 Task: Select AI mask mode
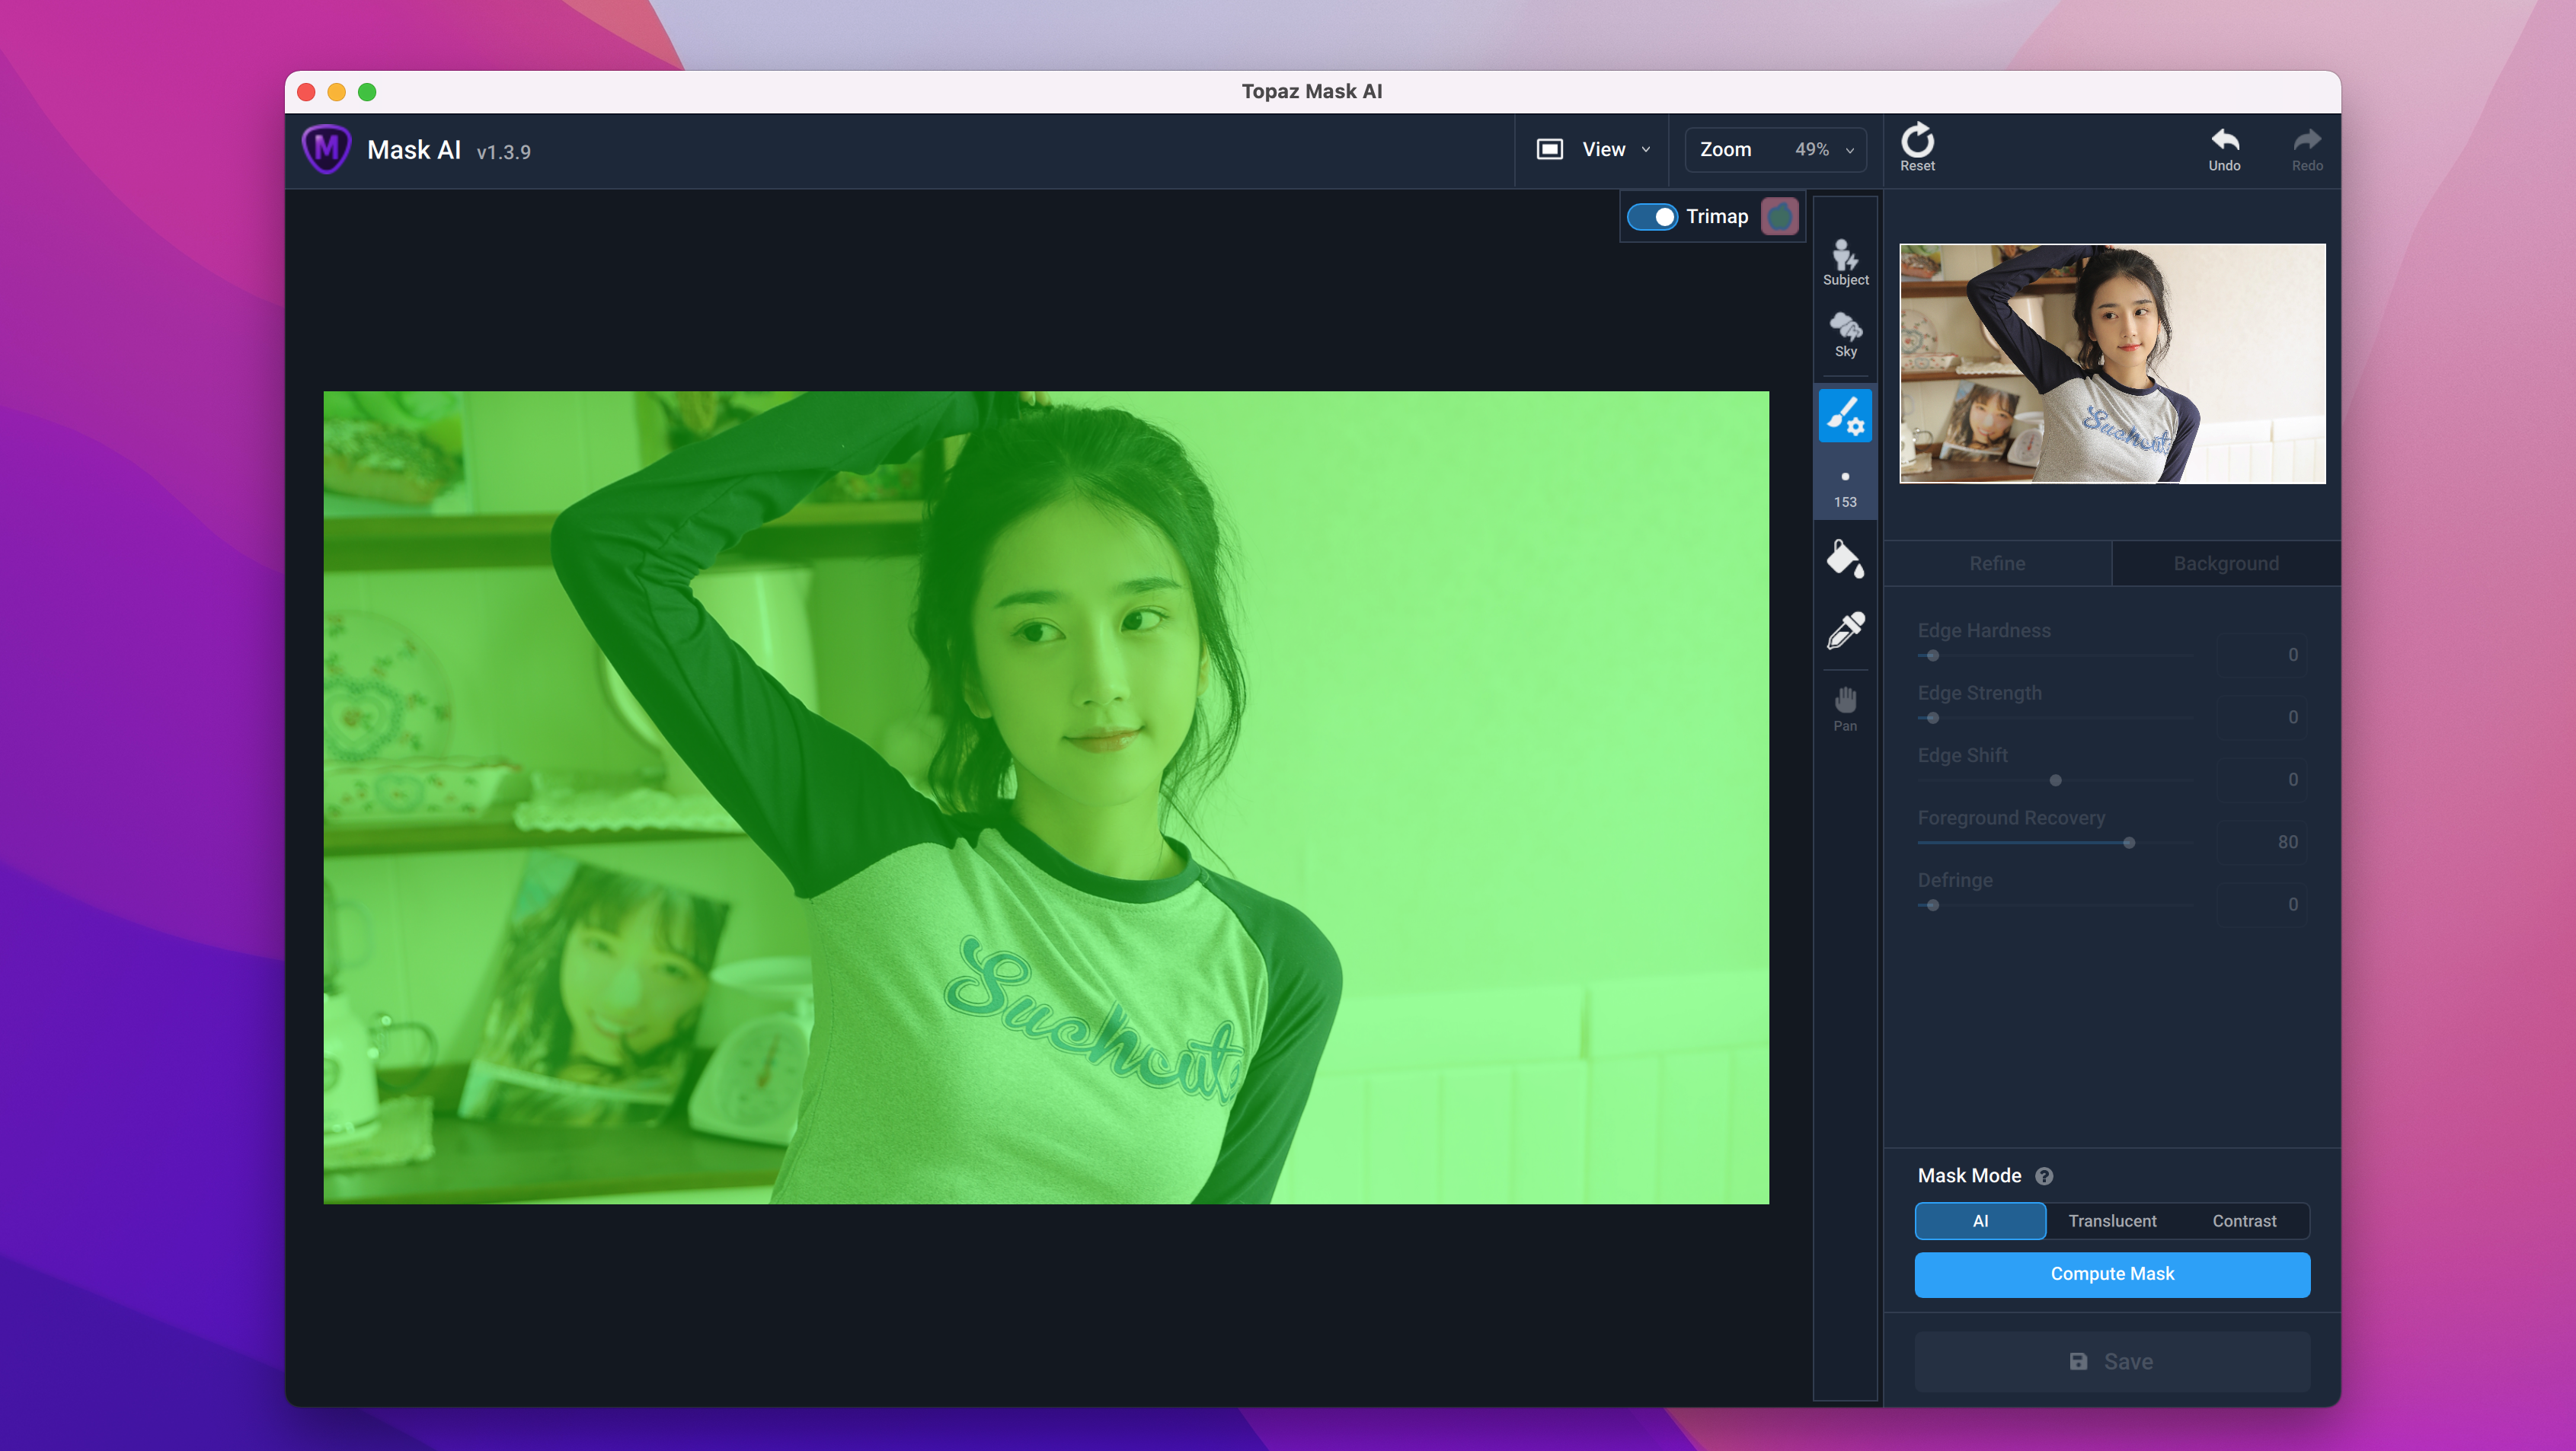click(x=1980, y=1220)
